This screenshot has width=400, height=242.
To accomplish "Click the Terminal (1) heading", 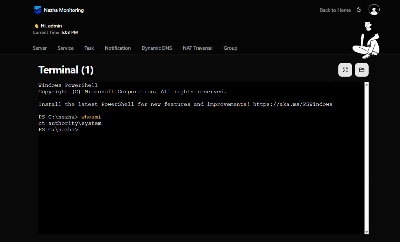I will click(x=66, y=70).
